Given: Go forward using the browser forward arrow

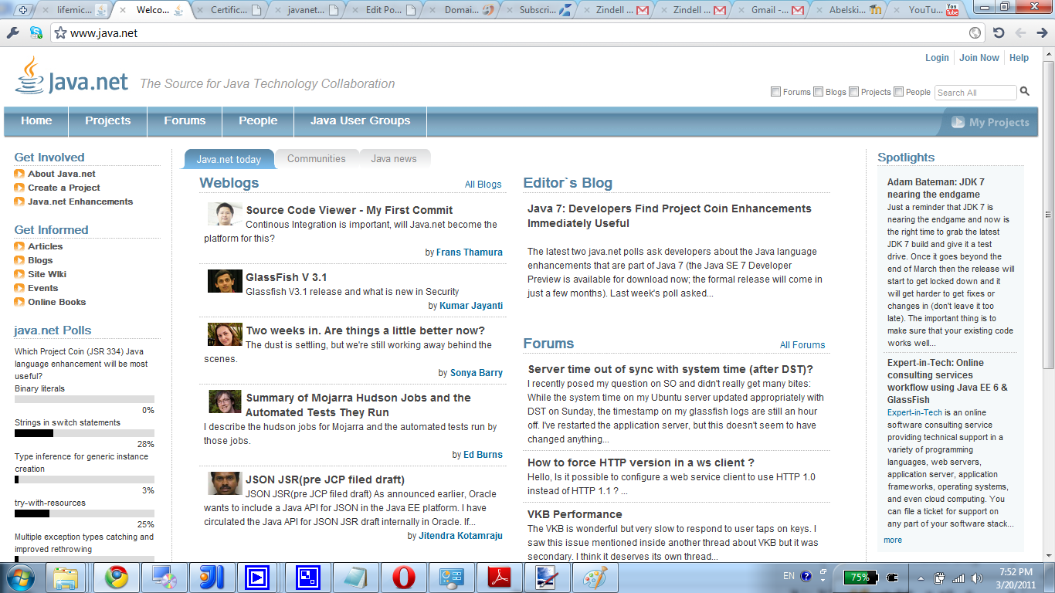Looking at the screenshot, I should pyautogui.click(x=1042, y=33).
